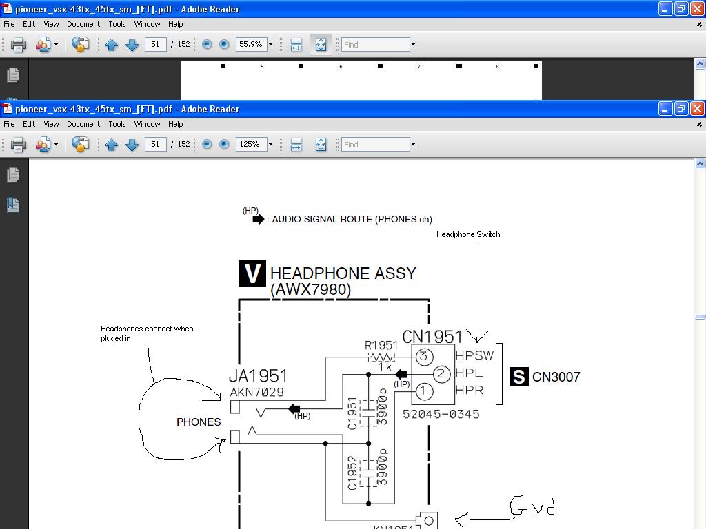Viewport: 706px width, 529px height.
Task: Click Find field in front window
Action: [376, 145]
